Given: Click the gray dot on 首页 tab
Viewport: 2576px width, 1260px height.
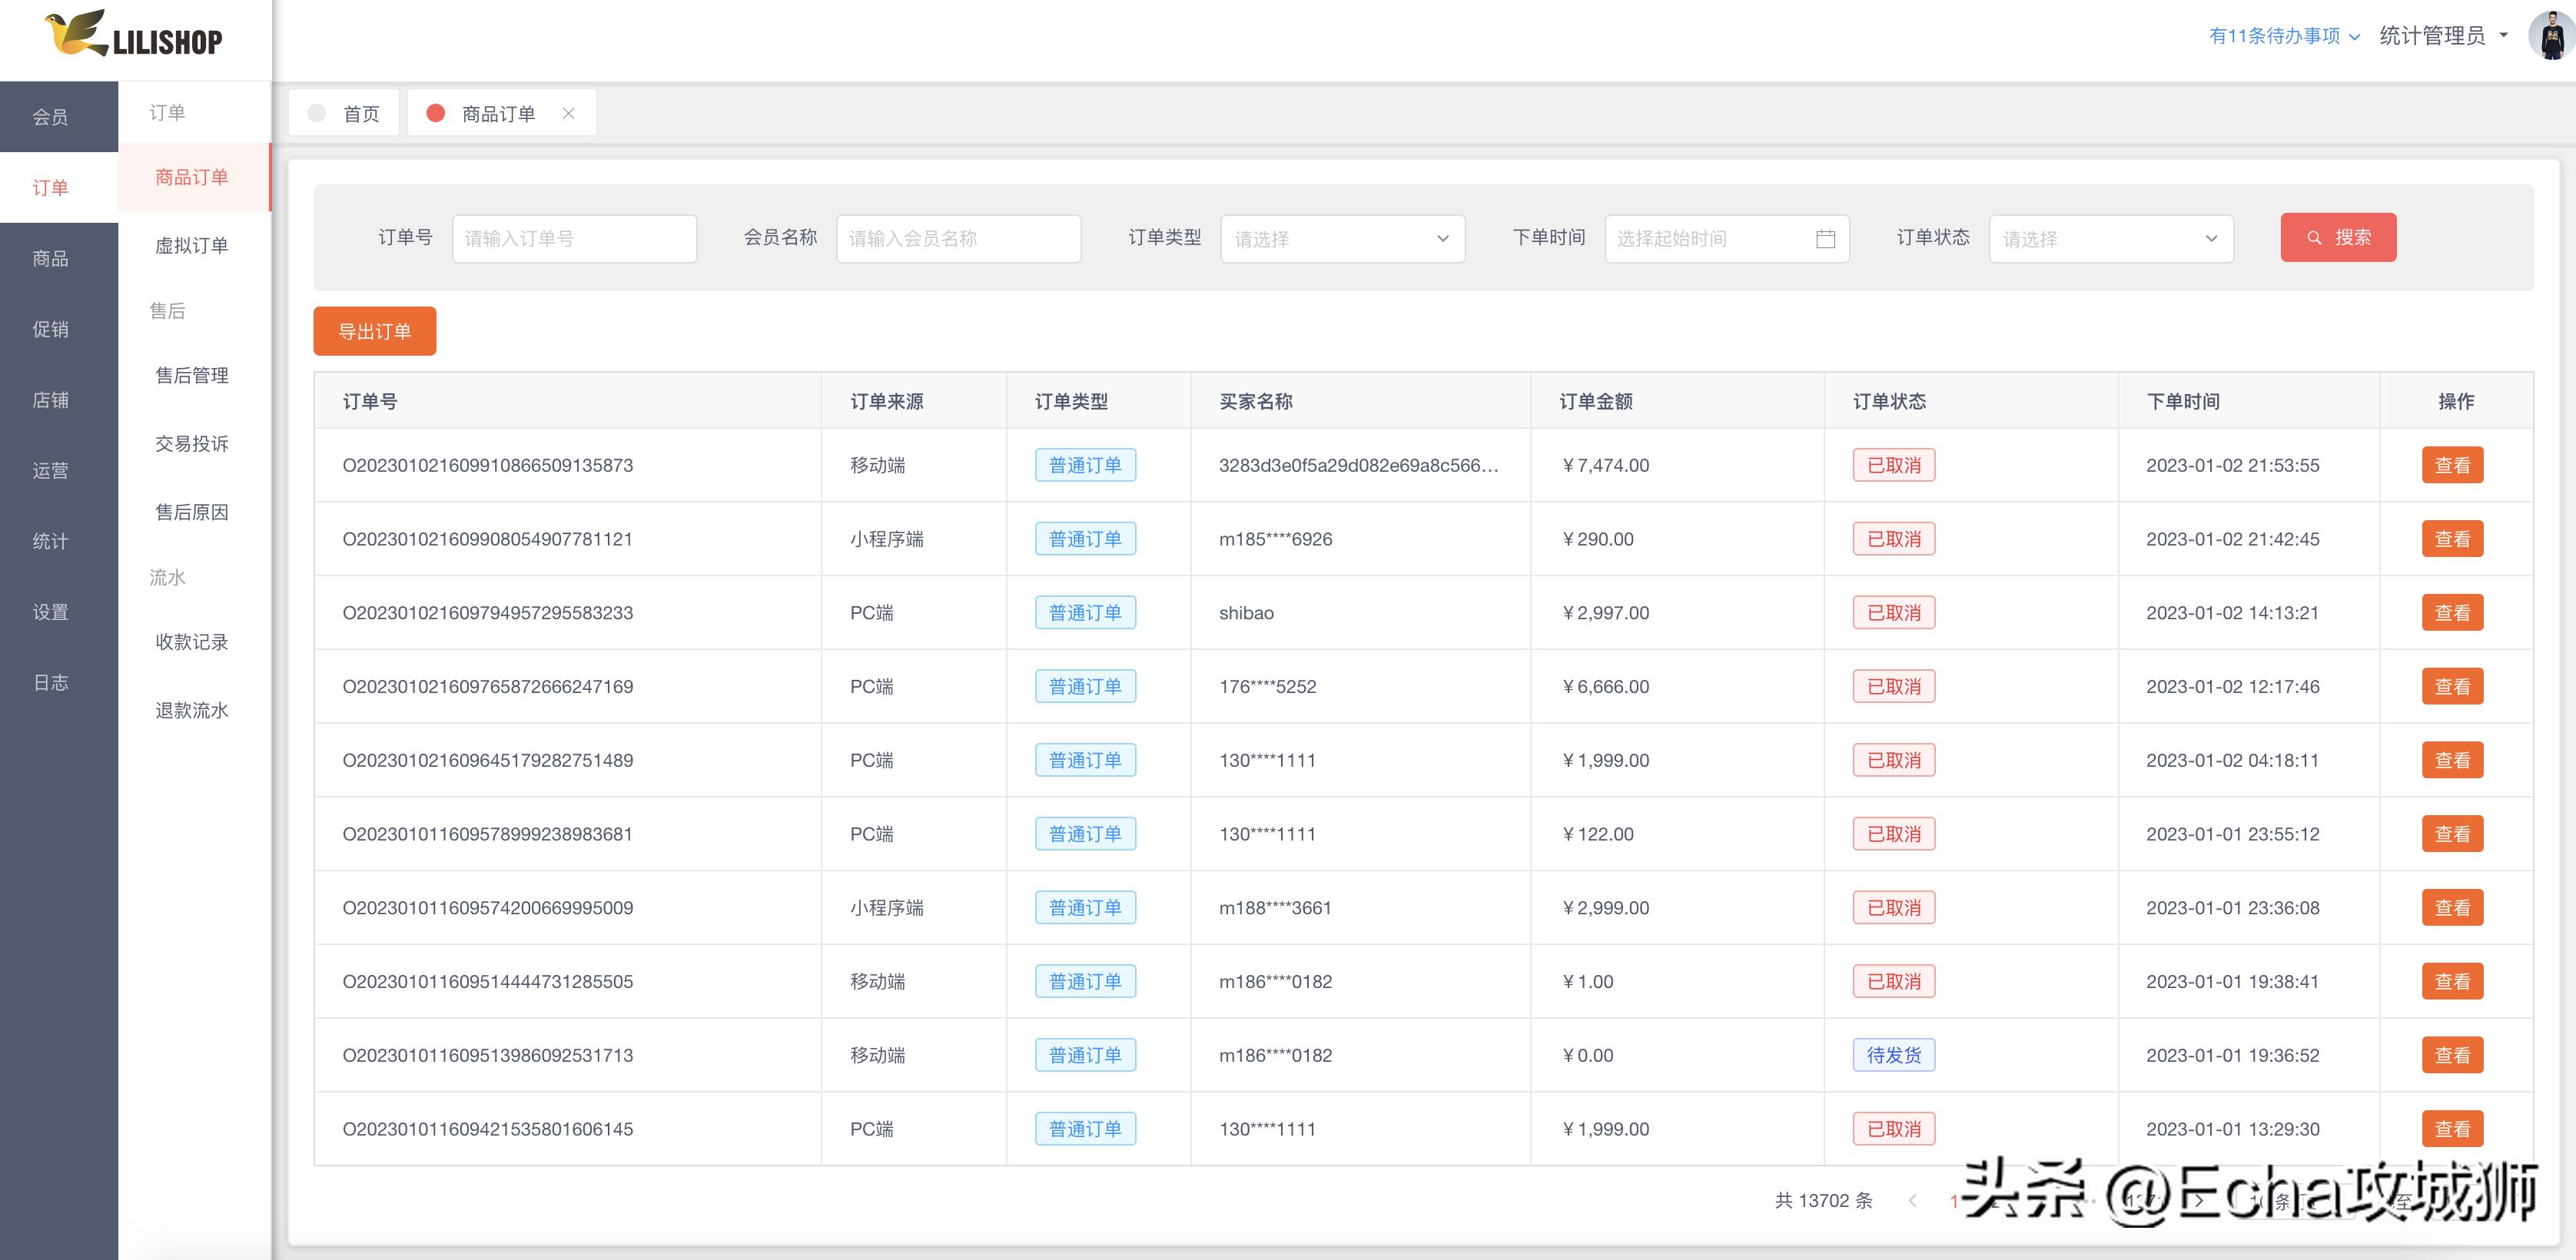Looking at the screenshot, I should tap(317, 113).
